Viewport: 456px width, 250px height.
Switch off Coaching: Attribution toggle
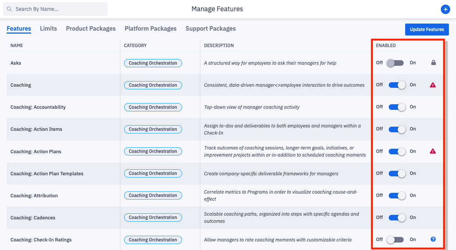397,195
